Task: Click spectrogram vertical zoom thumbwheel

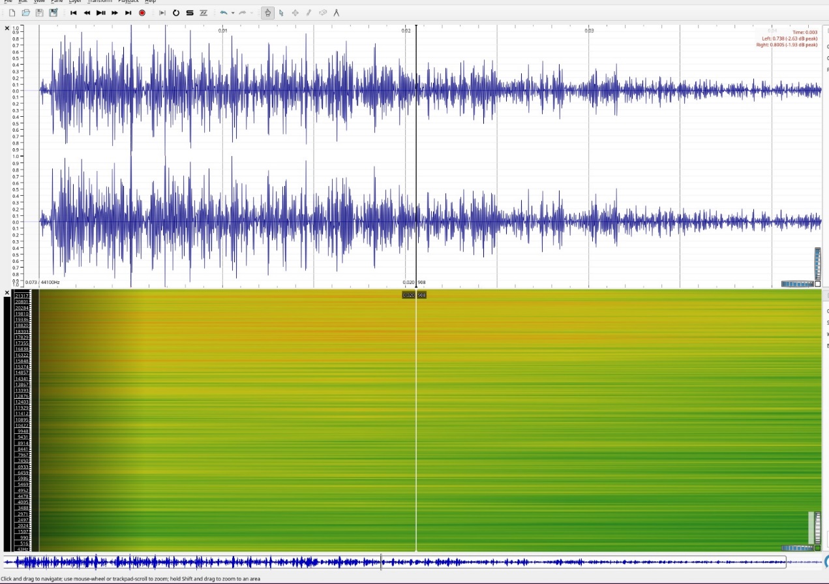Action: (x=818, y=528)
